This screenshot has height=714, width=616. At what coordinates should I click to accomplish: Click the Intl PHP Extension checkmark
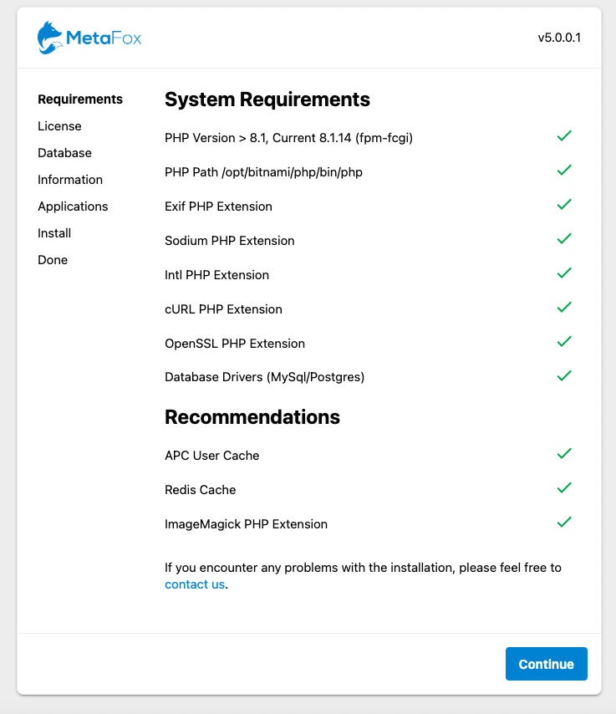coord(564,273)
